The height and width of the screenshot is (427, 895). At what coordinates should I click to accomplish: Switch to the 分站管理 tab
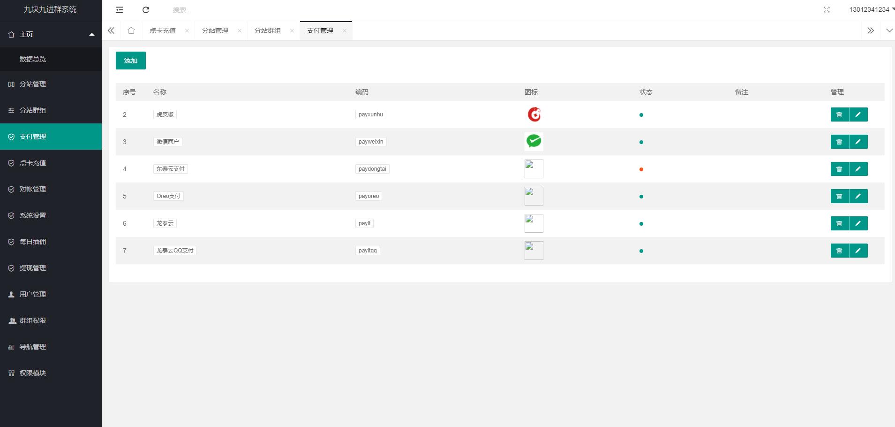[x=215, y=30]
